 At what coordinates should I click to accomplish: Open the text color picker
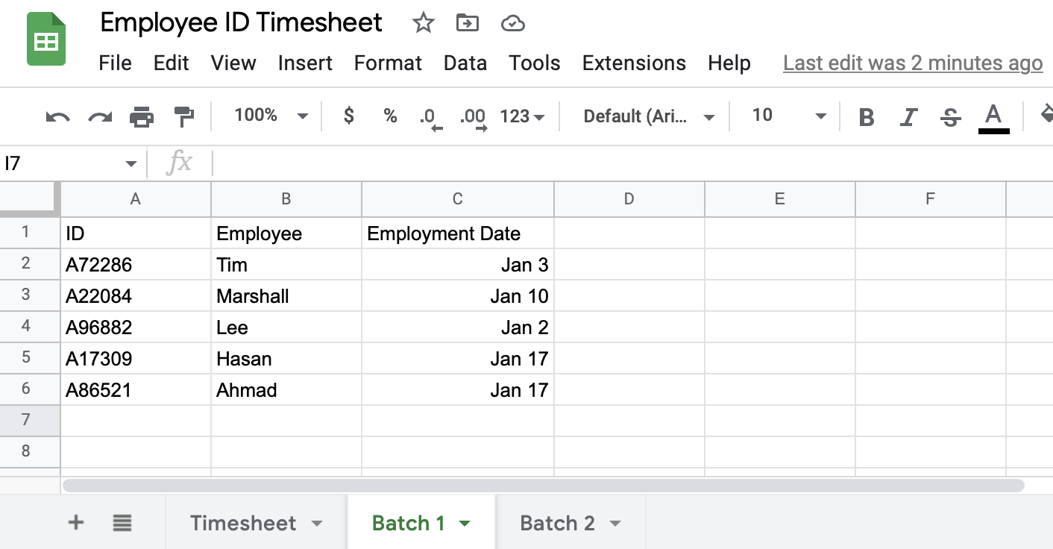pyautogui.click(x=993, y=117)
